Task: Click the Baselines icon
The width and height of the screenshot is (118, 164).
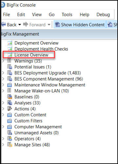Action: tap(10, 97)
